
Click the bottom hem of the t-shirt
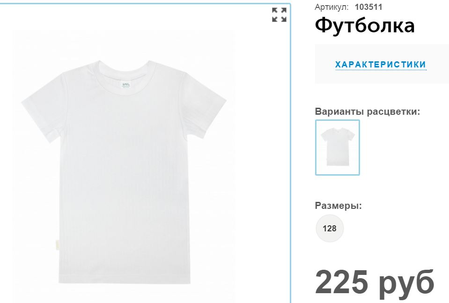[125, 279]
